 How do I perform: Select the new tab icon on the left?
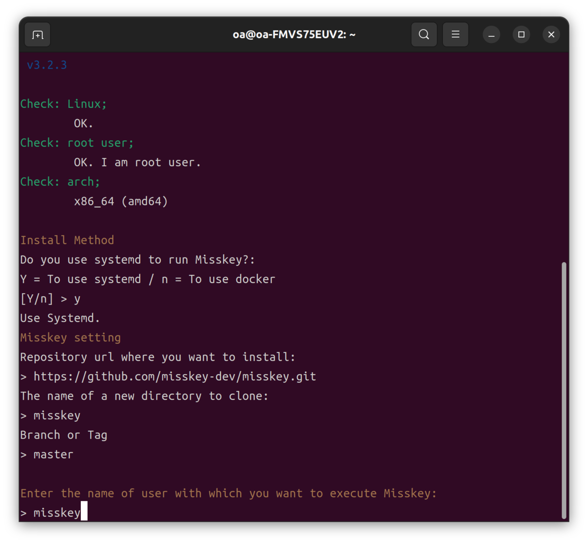click(37, 34)
